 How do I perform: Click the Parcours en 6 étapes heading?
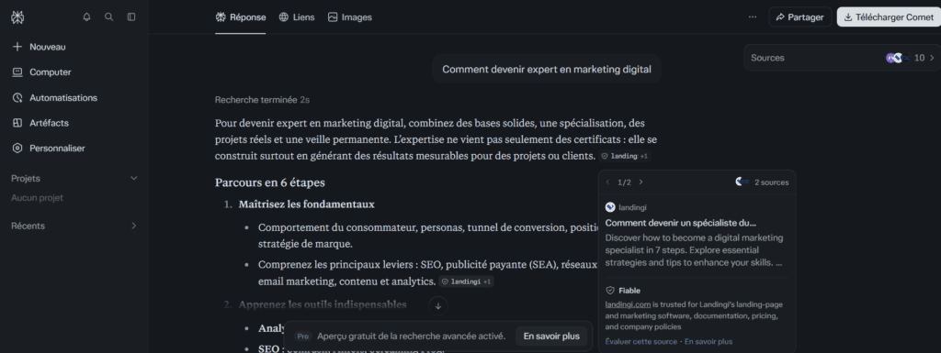point(270,182)
